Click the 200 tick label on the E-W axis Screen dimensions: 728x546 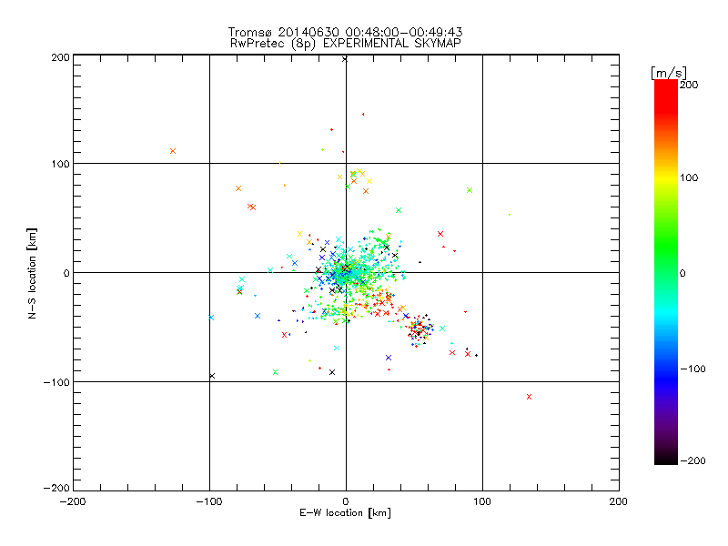pos(619,501)
